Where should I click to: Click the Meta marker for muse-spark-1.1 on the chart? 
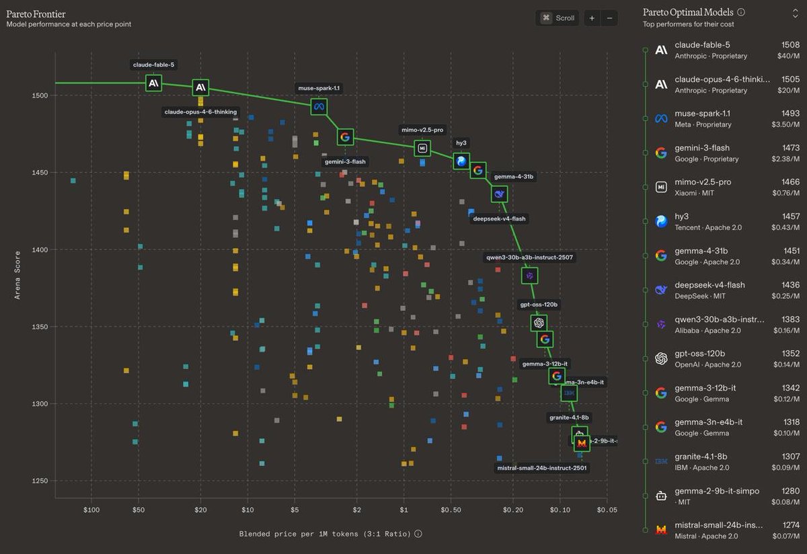[x=319, y=106]
